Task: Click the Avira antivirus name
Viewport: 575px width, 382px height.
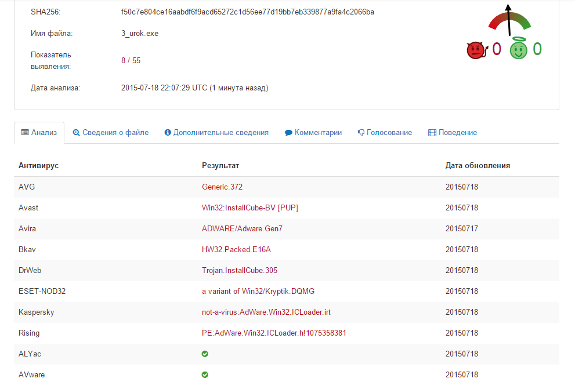Action: 27,228
